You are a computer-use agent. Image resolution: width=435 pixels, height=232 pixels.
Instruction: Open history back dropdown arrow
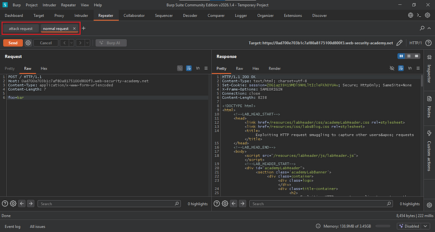(71, 43)
